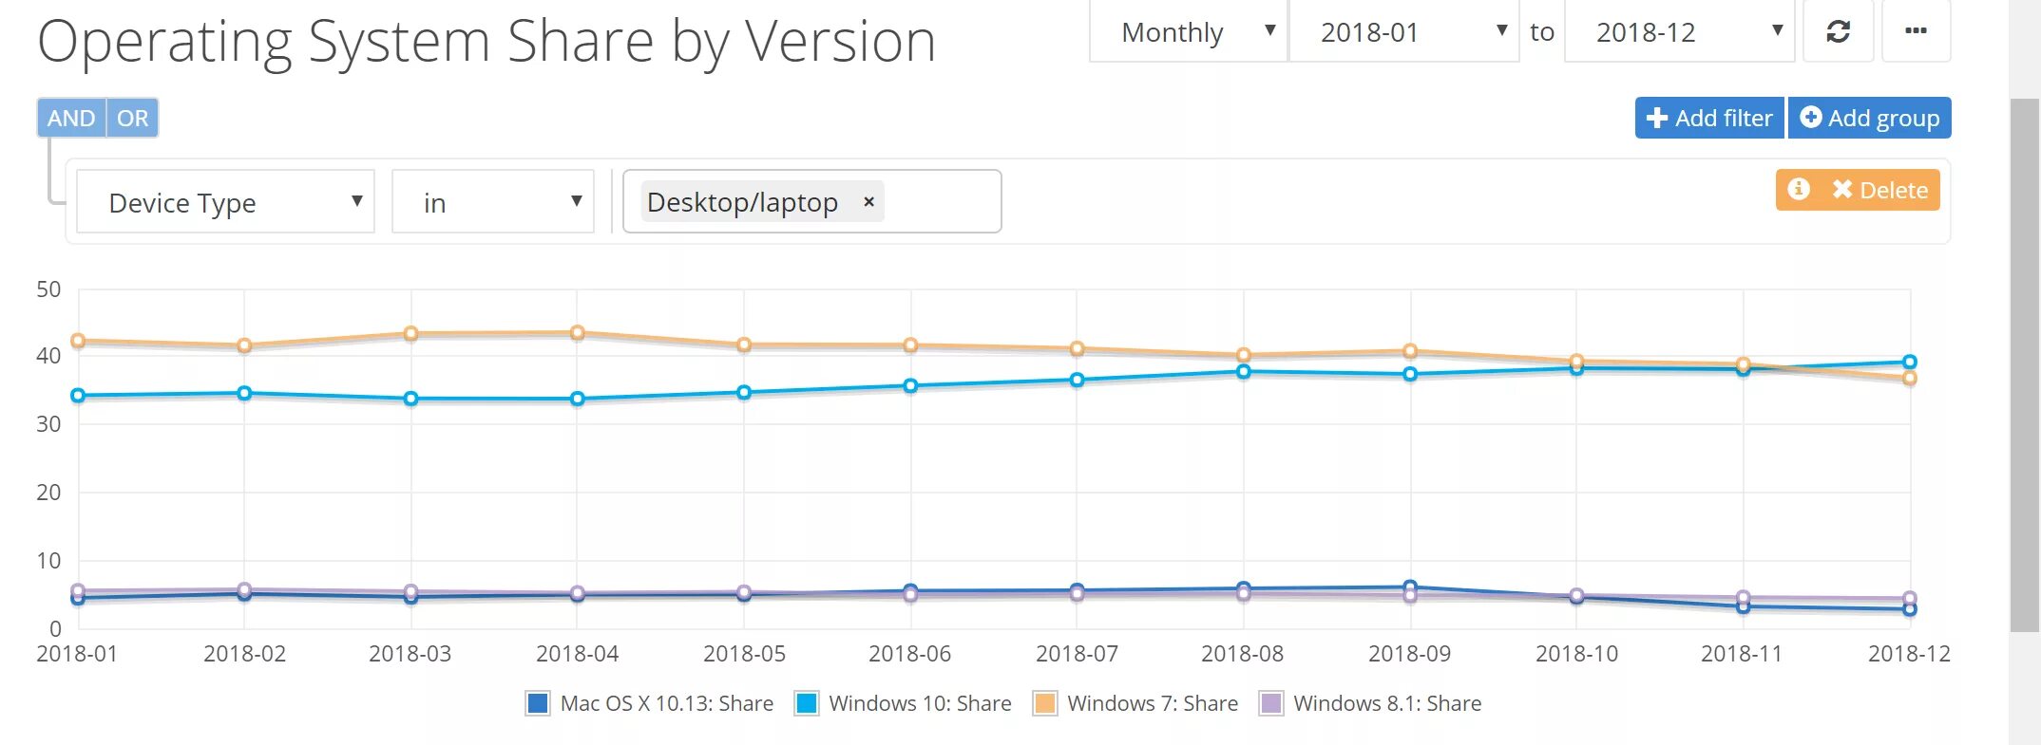Click the info icon beside Delete
The height and width of the screenshot is (745, 2041).
(x=1798, y=189)
